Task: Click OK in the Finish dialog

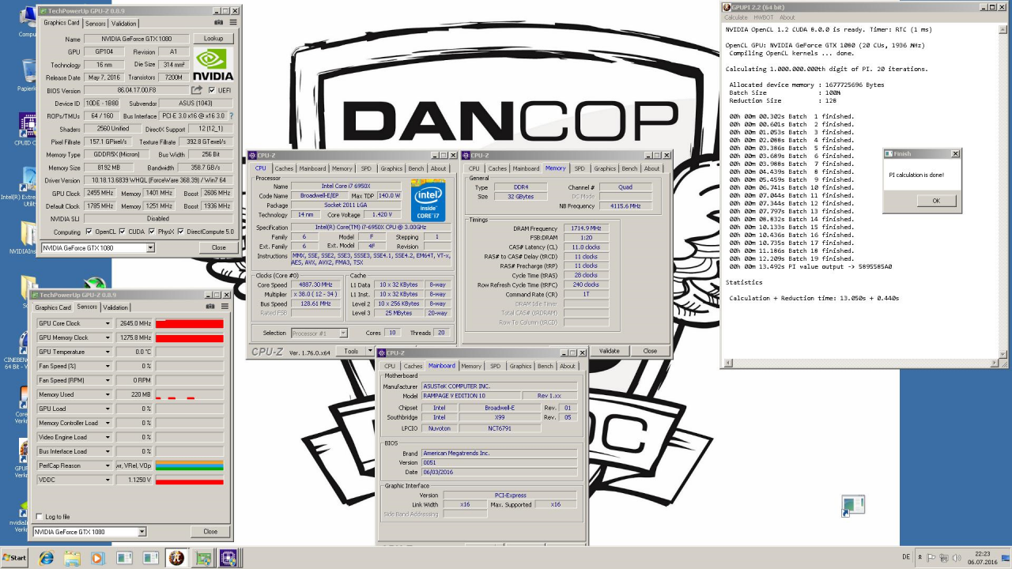Action: pyautogui.click(x=936, y=201)
